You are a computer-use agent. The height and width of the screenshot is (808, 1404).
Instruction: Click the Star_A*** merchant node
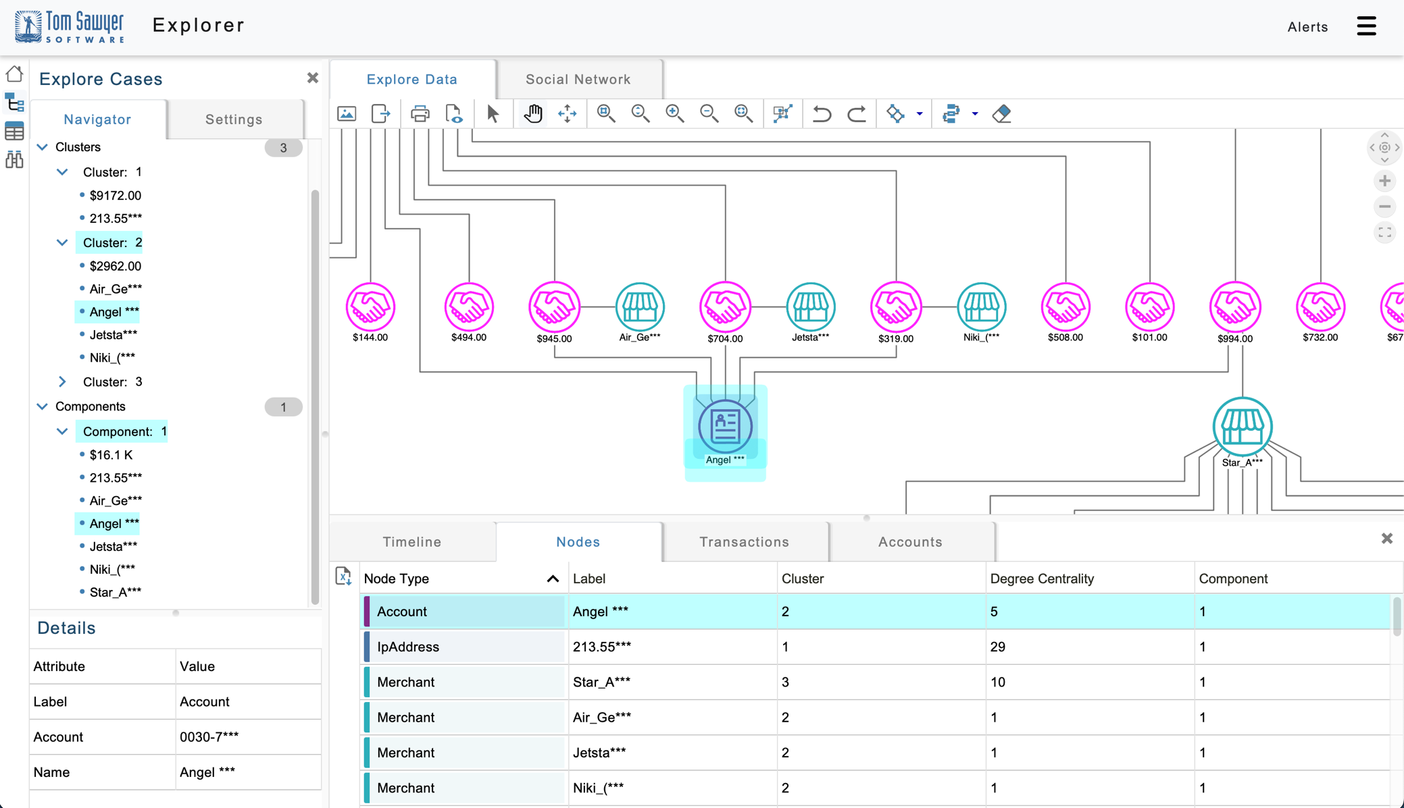pos(1242,427)
